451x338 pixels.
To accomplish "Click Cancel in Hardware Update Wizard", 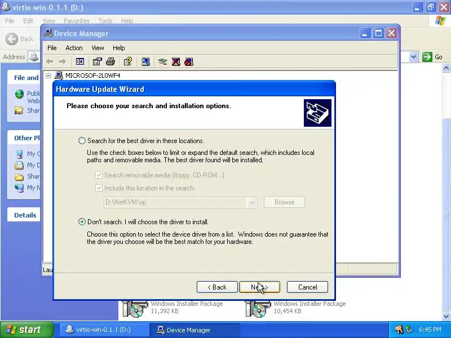I will click(307, 287).
